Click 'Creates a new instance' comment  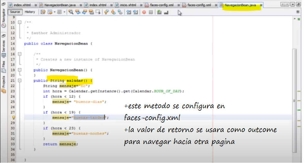point(88,59)
